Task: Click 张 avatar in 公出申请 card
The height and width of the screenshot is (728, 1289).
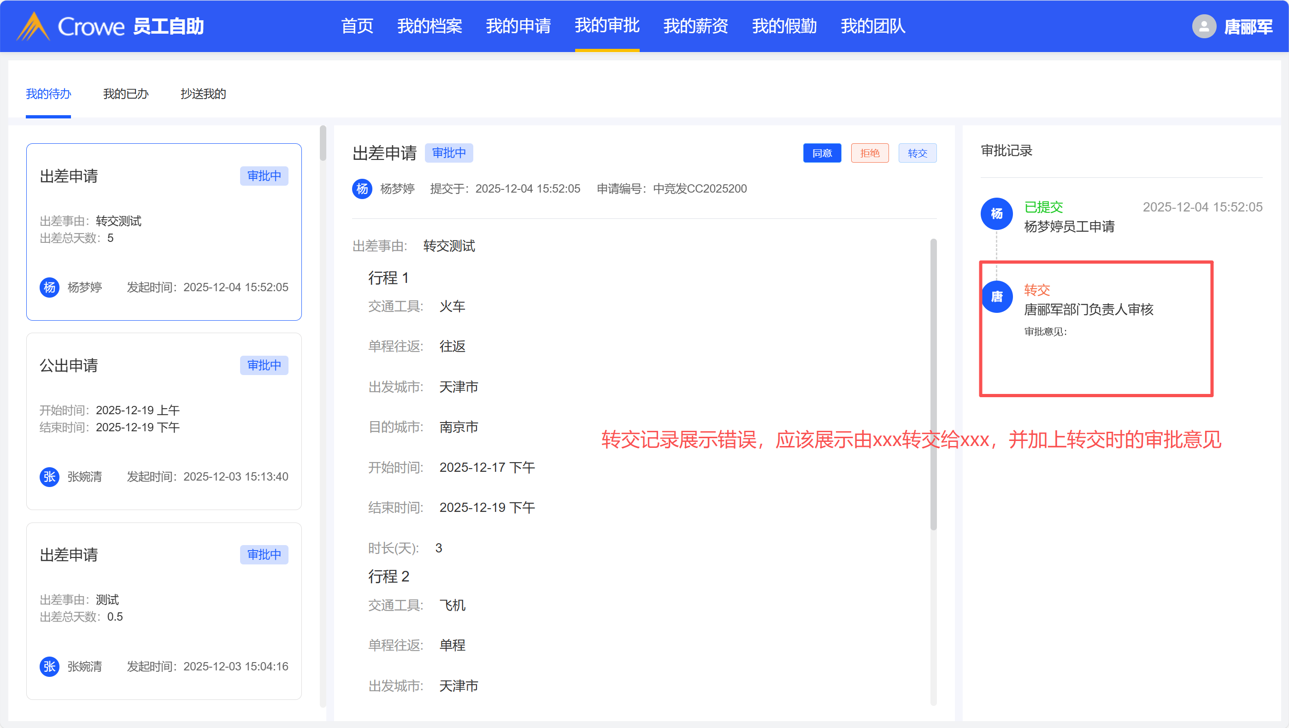Action: (x=49, y=476)
